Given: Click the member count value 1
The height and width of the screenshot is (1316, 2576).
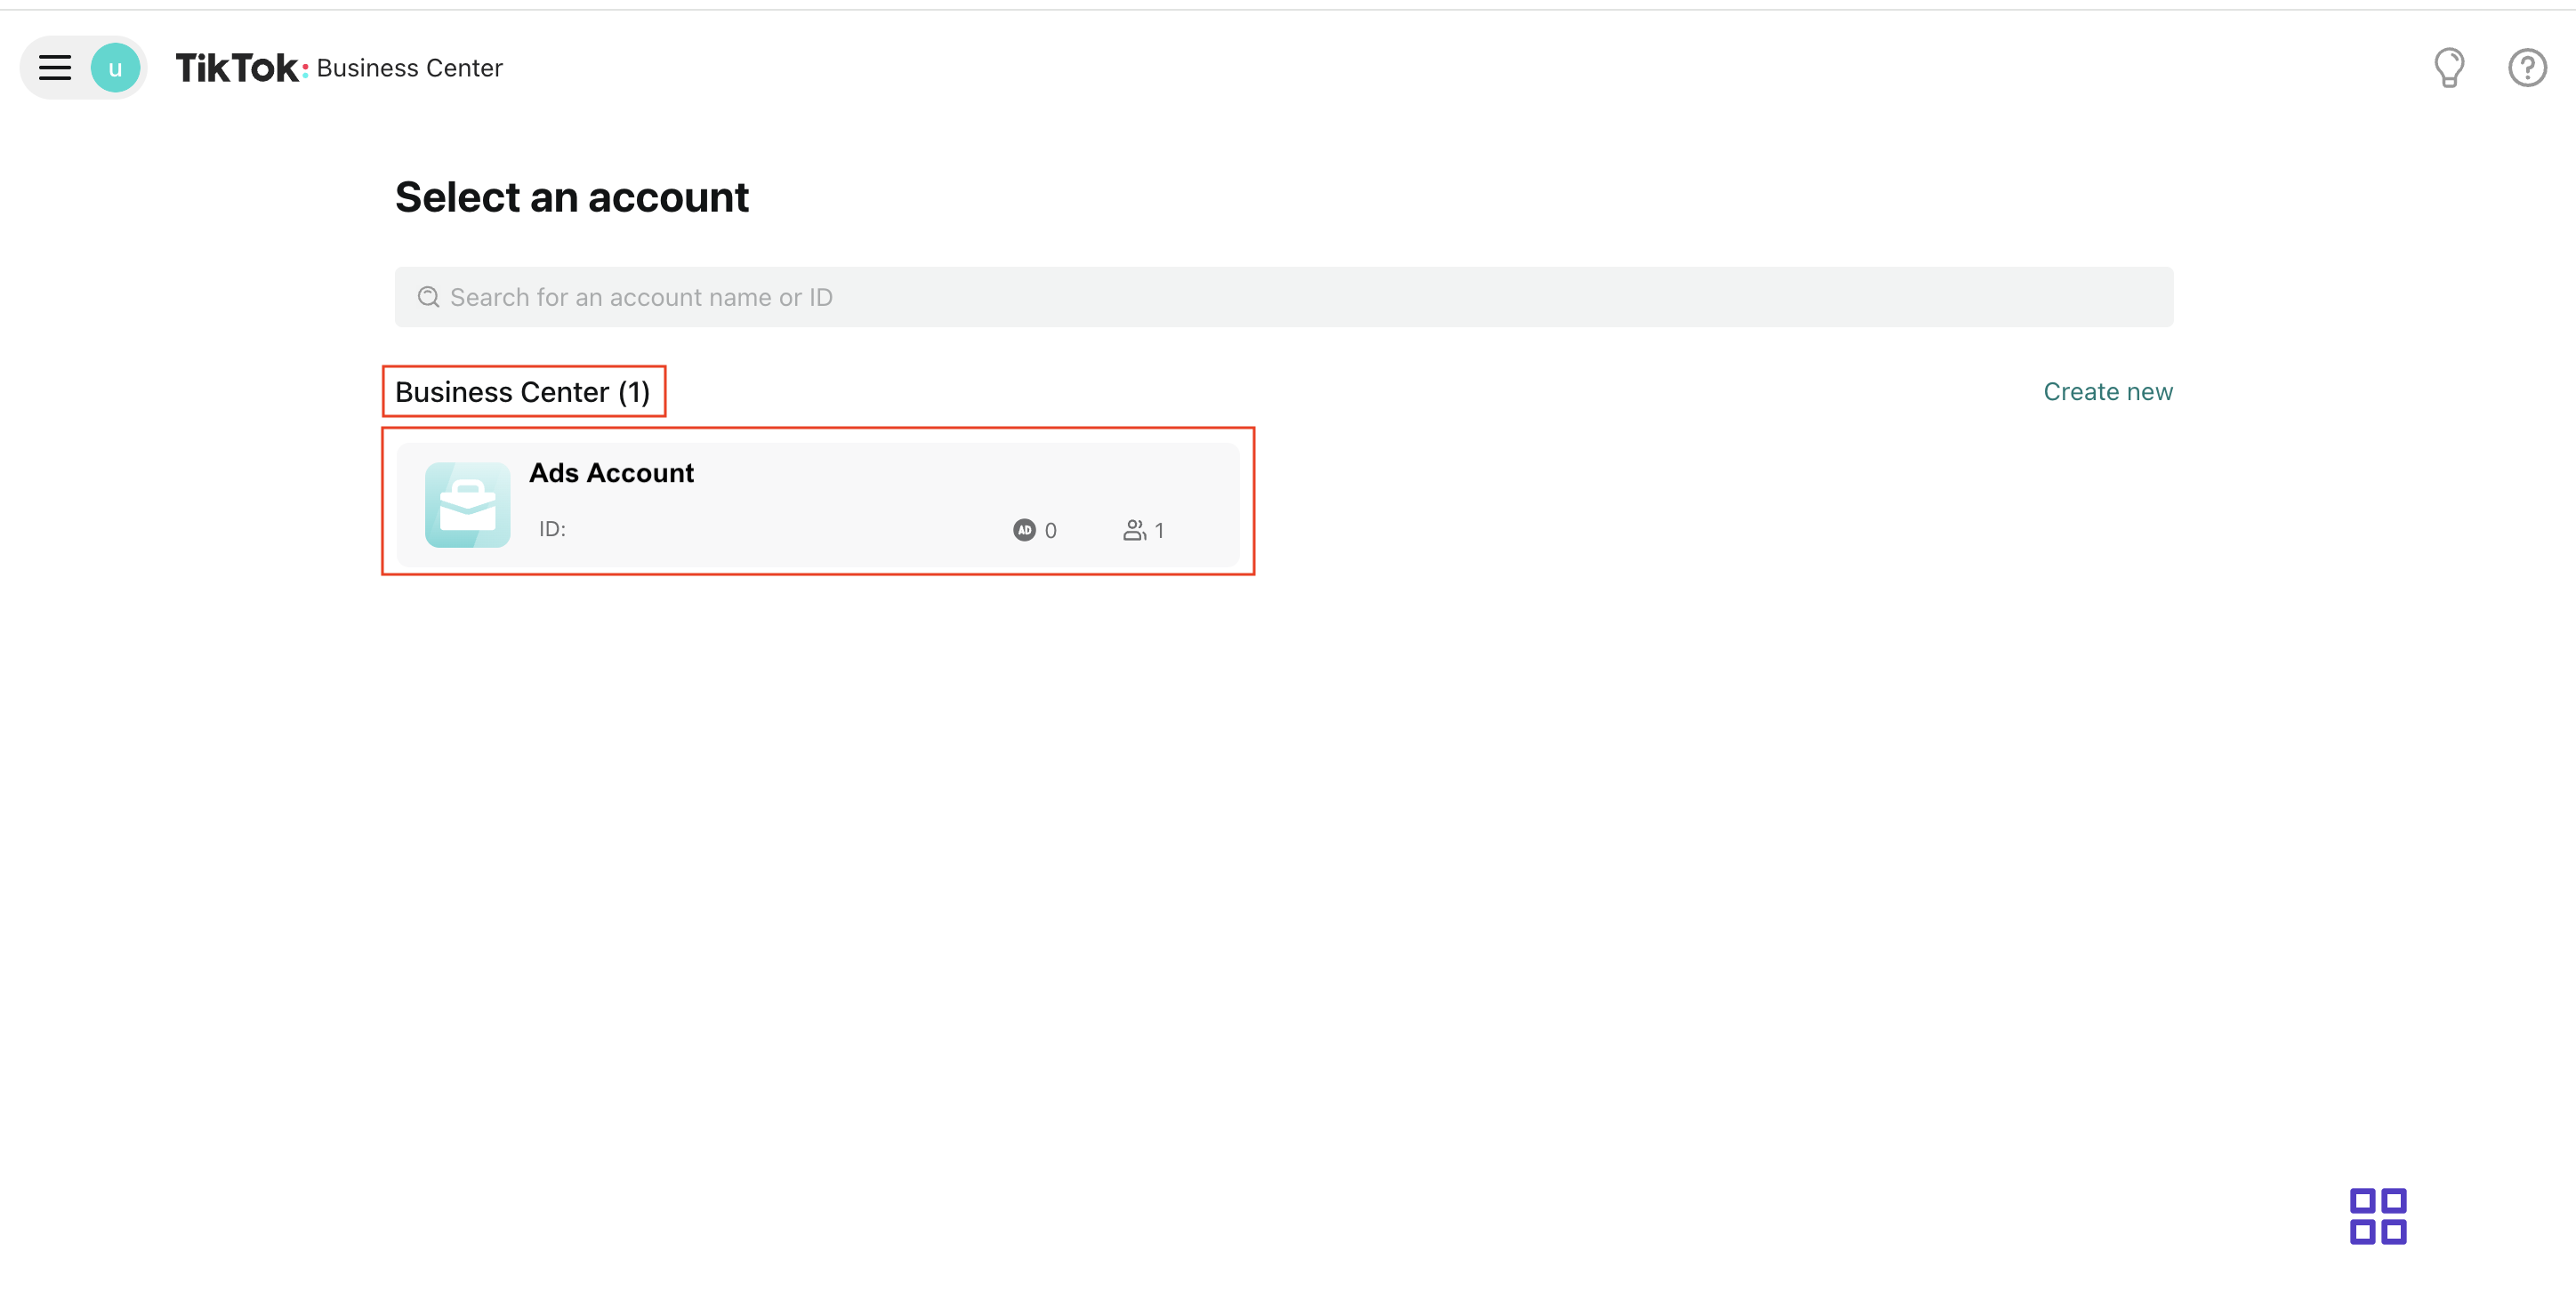Looking at the screenshot, I should click(1159, 531).
